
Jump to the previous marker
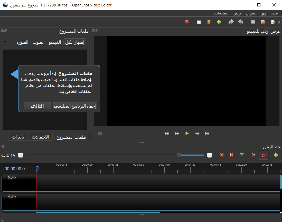(231, 155)
